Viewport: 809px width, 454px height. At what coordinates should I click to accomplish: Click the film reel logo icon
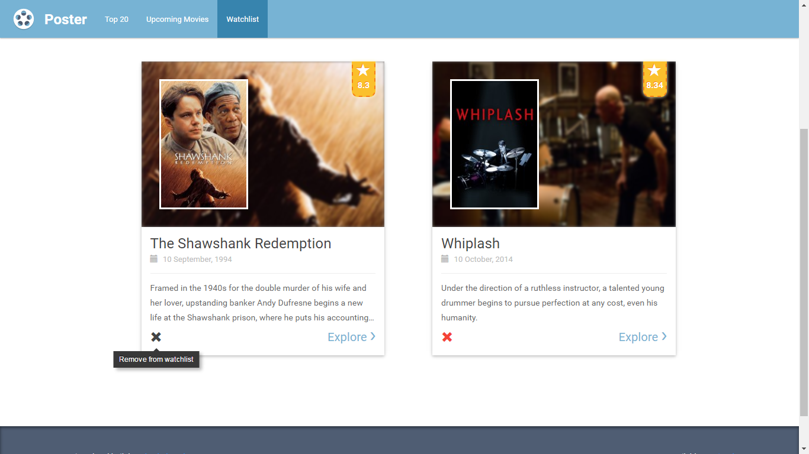tap(24, 19)
